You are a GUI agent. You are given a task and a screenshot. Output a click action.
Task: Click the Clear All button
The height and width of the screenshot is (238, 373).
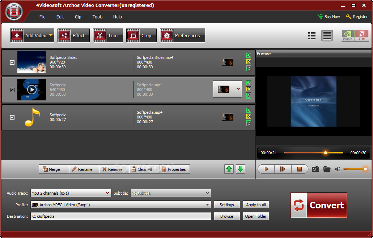144,169
